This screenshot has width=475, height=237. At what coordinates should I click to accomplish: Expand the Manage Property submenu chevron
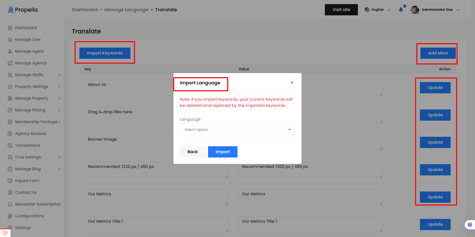[x=59, y=98]
